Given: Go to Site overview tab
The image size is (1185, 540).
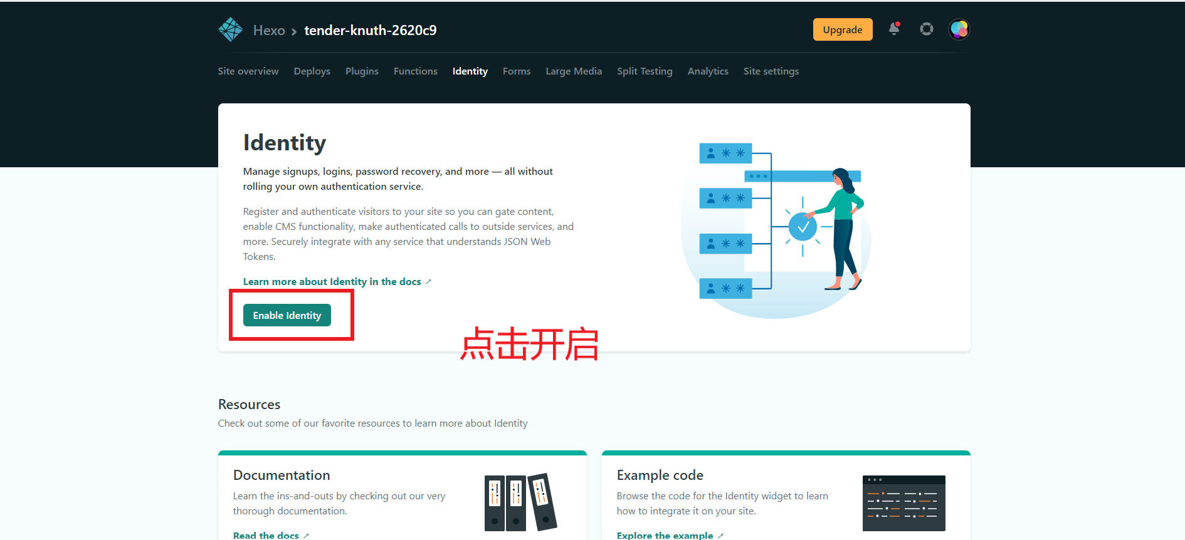Looking at the screenshot, I should [x=248, y=71].
